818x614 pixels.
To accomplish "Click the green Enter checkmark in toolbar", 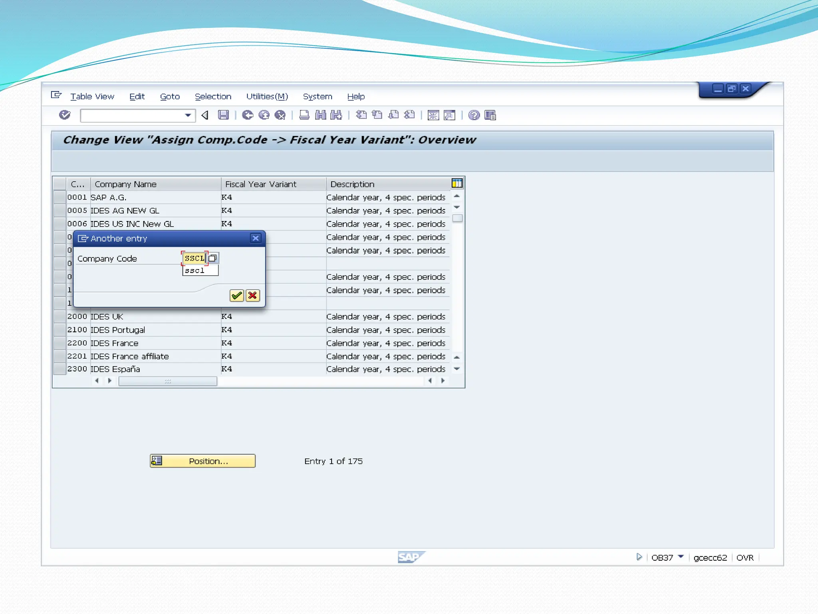I will (x=65, y=115).
